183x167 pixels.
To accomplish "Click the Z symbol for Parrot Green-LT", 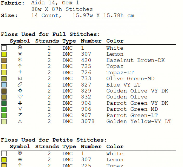I will pyautogui.click(x=20, y=115).
